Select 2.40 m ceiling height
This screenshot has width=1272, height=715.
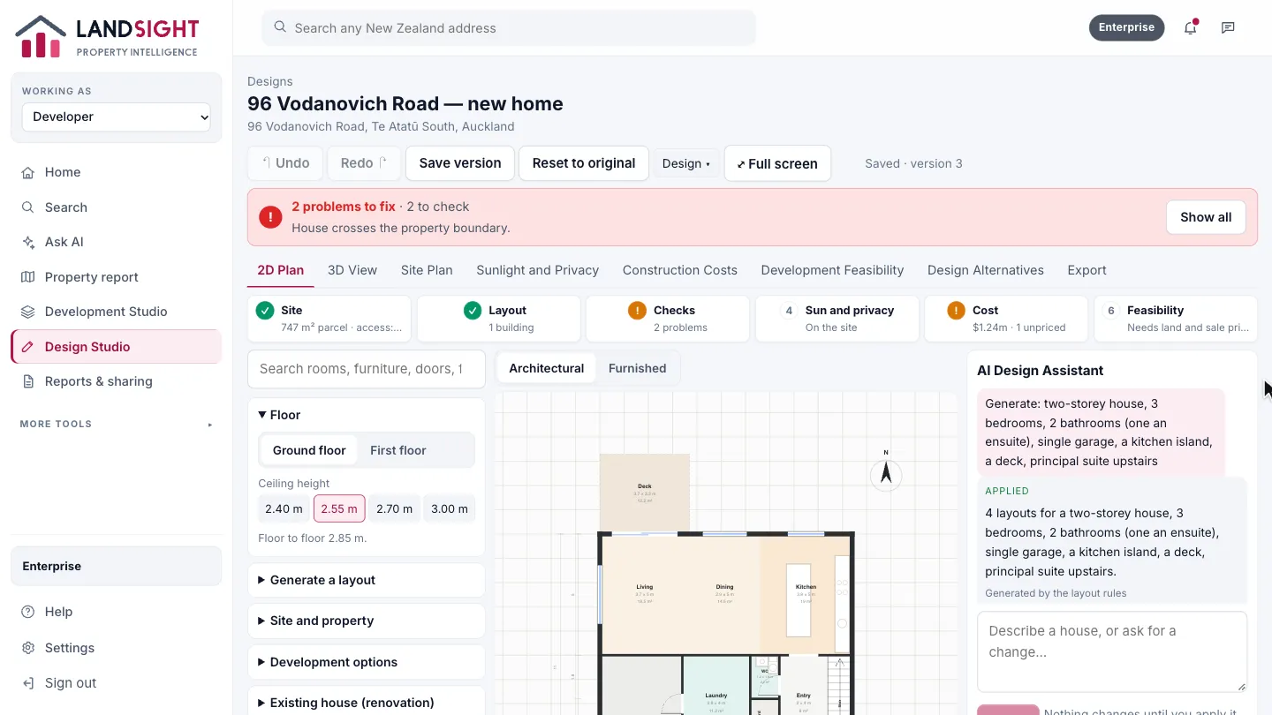(x=284, y=508)
